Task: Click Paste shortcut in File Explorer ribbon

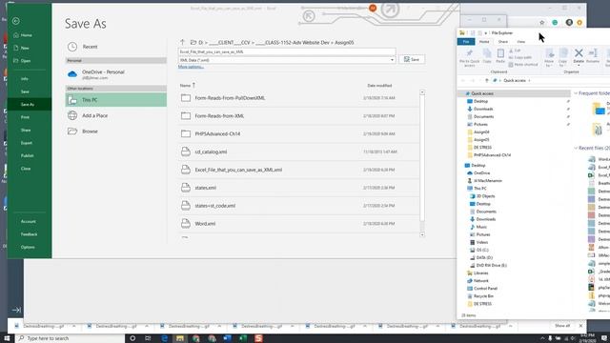Action: [x=523, y=65]
